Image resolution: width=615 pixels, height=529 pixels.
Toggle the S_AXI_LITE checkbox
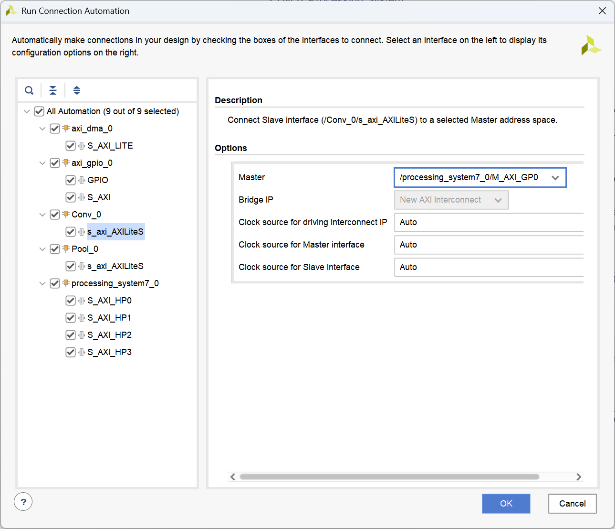point(71,146)
